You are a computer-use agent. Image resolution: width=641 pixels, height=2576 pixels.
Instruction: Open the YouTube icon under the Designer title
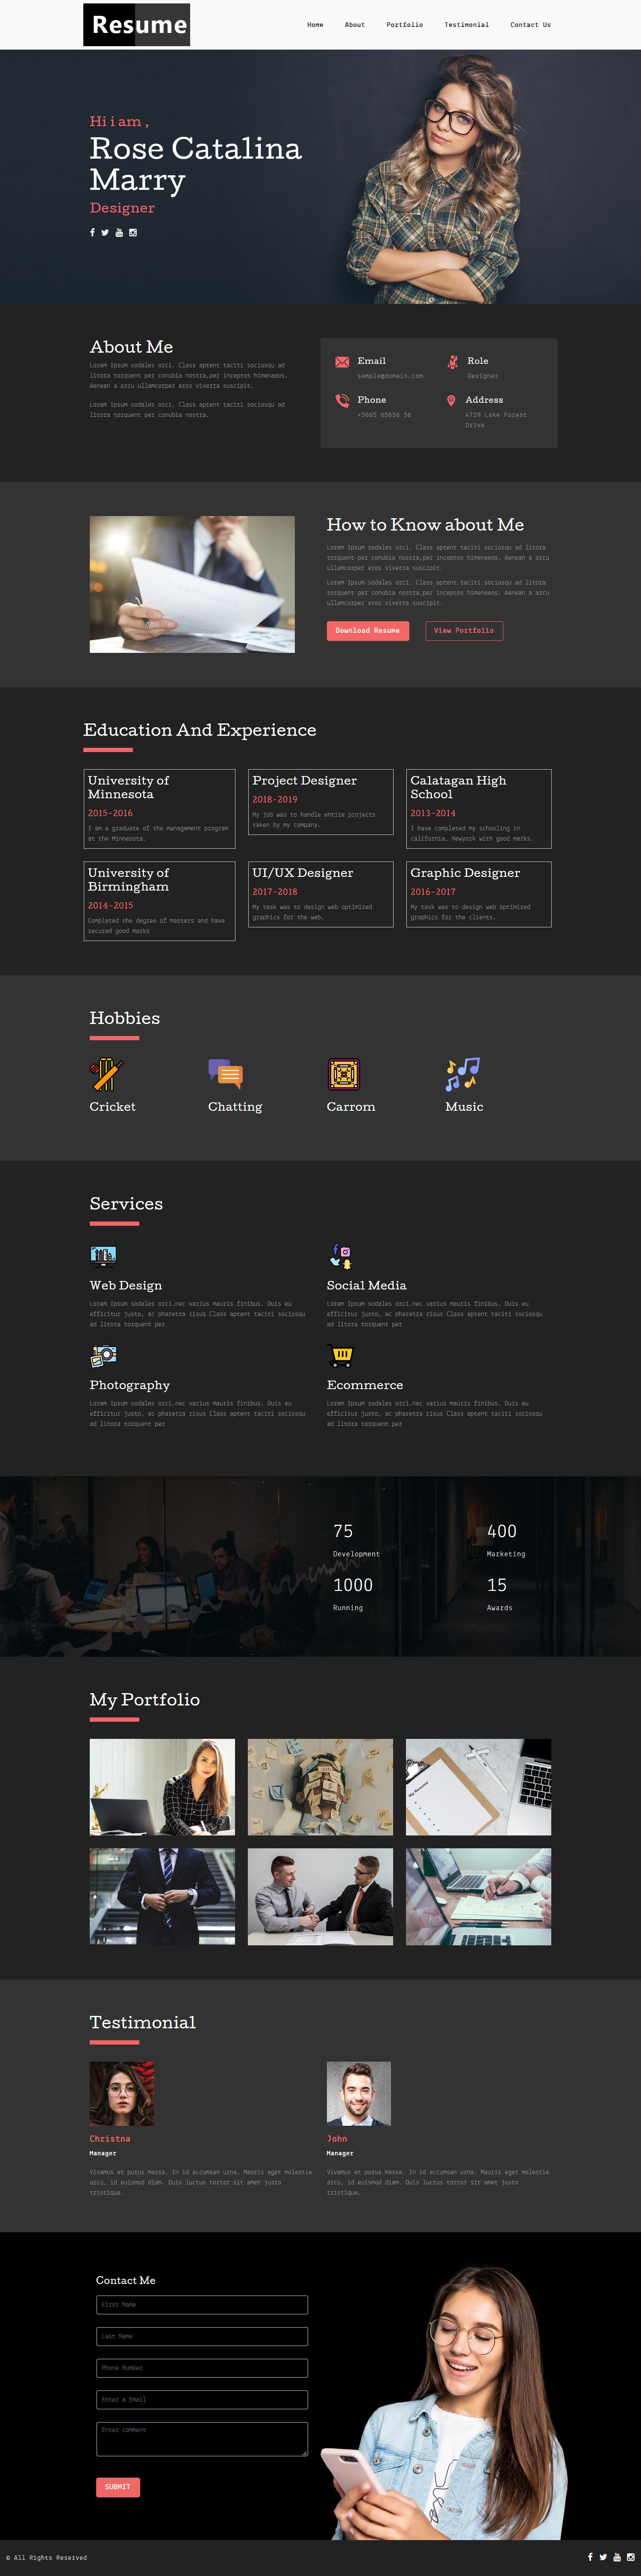(119, 232)
